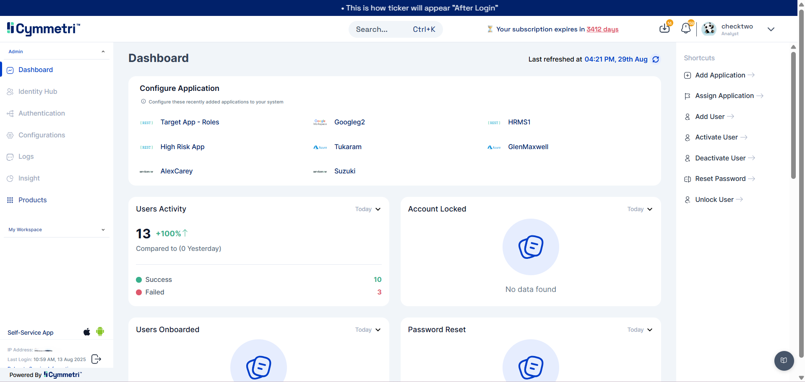The height and width of the screenshot is (382, 805).
Task: Click the Add Application shortcut
Action: pos(720,75)
